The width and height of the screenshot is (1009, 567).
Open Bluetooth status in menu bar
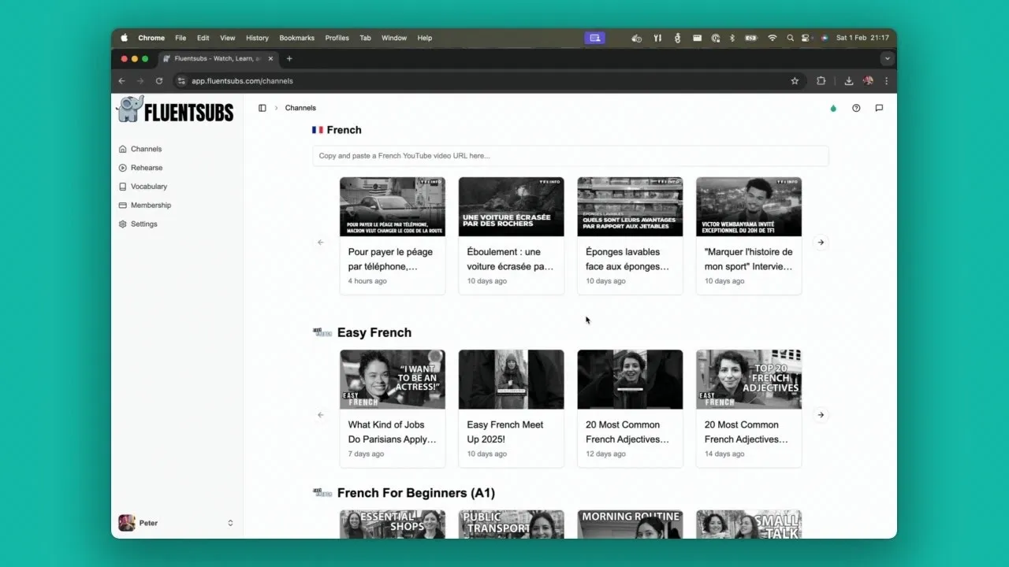click(x=732, y=38)
